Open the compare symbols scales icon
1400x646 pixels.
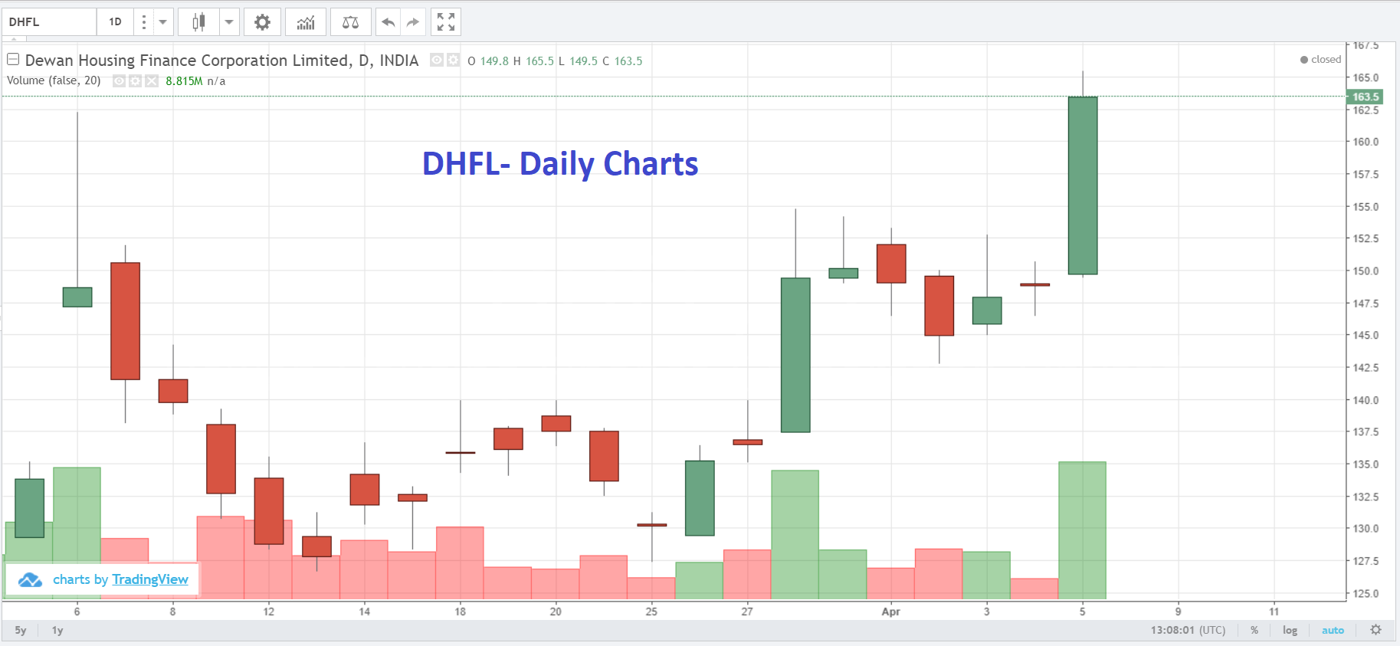[x=350, y=22]
